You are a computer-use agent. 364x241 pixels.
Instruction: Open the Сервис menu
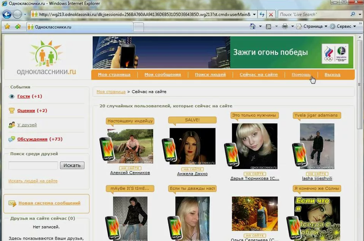[x=343, y=26]
